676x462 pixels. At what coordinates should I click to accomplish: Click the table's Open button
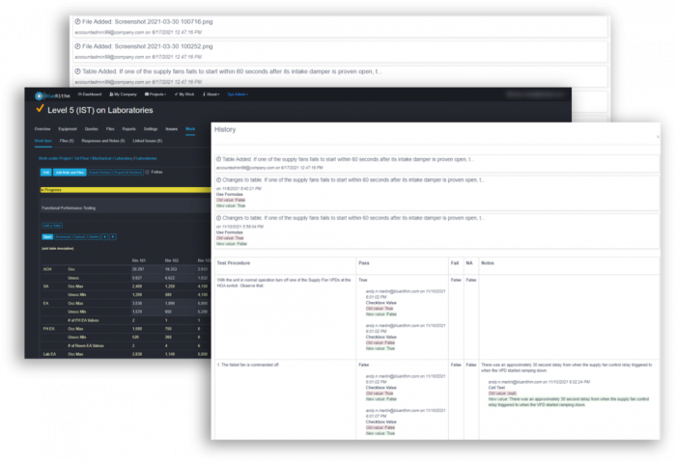47,237
